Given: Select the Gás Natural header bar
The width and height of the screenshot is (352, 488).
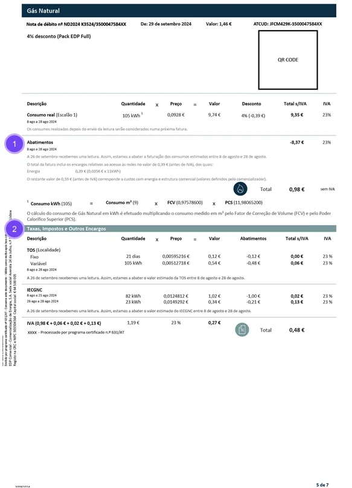Looking at the screenshot, I should [179, 11].
